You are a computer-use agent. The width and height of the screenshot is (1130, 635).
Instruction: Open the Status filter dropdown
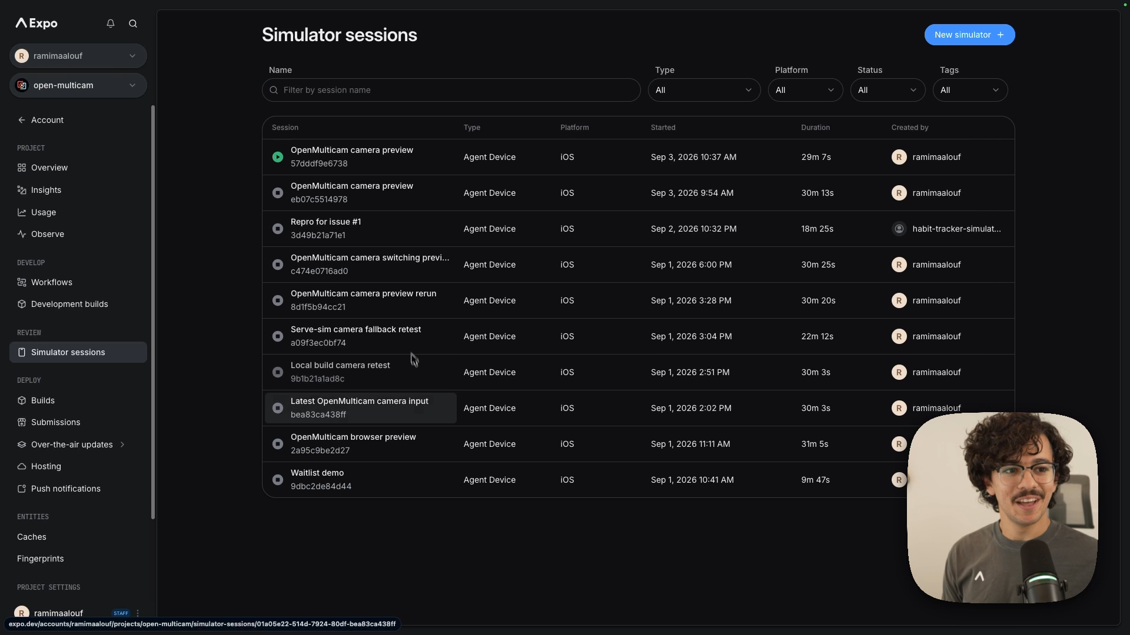[x=888, y=90]
